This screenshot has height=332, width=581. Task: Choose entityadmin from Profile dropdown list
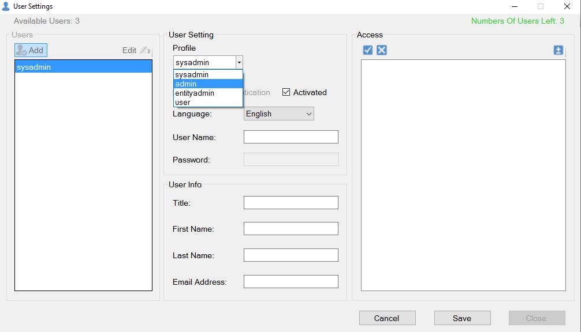tap(208, 93)
